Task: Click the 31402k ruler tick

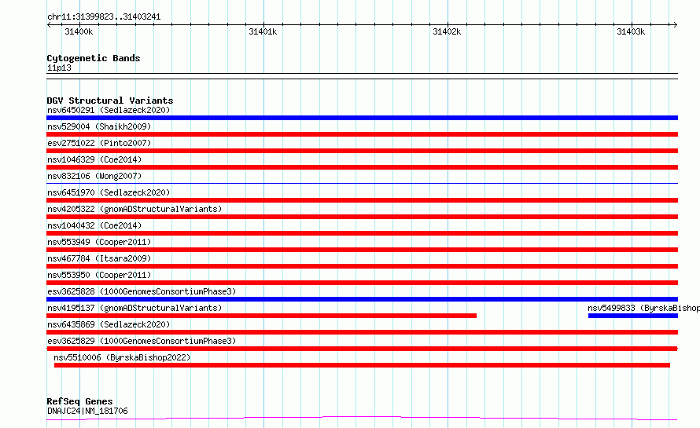Action: (x=447, y=31)
